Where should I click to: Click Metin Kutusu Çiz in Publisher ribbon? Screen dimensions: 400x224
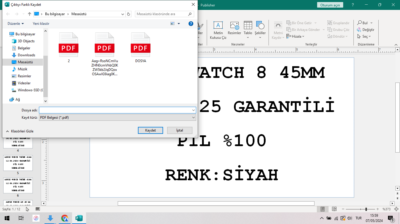218,30
